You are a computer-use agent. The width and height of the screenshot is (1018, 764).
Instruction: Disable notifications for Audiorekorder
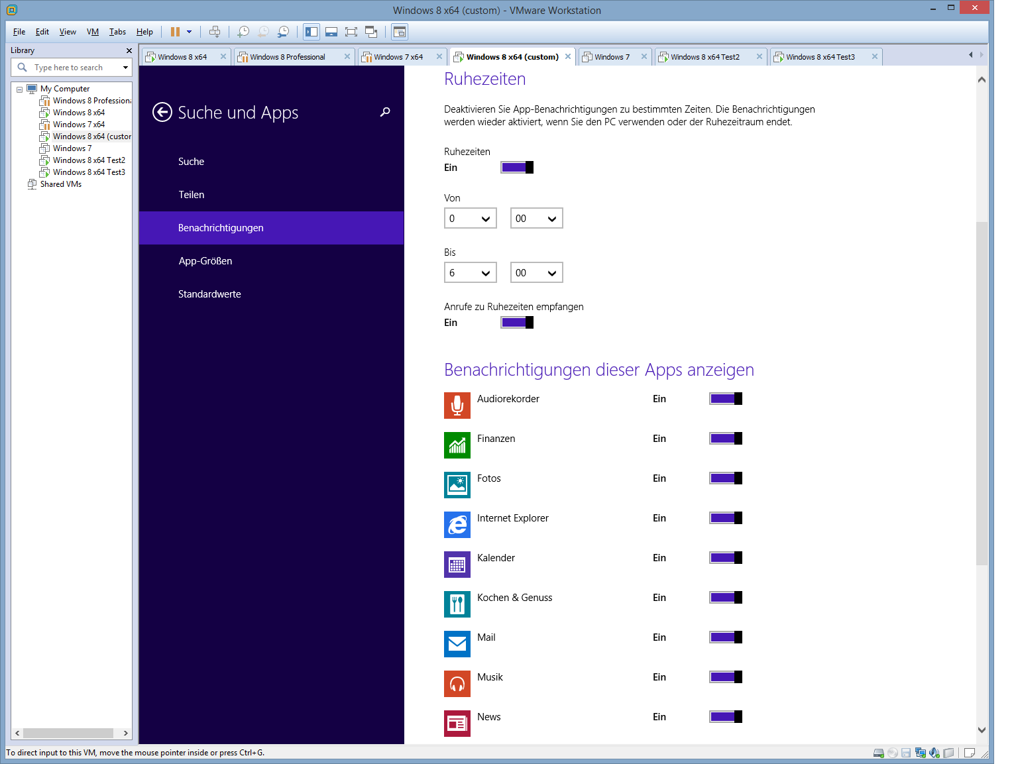[726, 399]
